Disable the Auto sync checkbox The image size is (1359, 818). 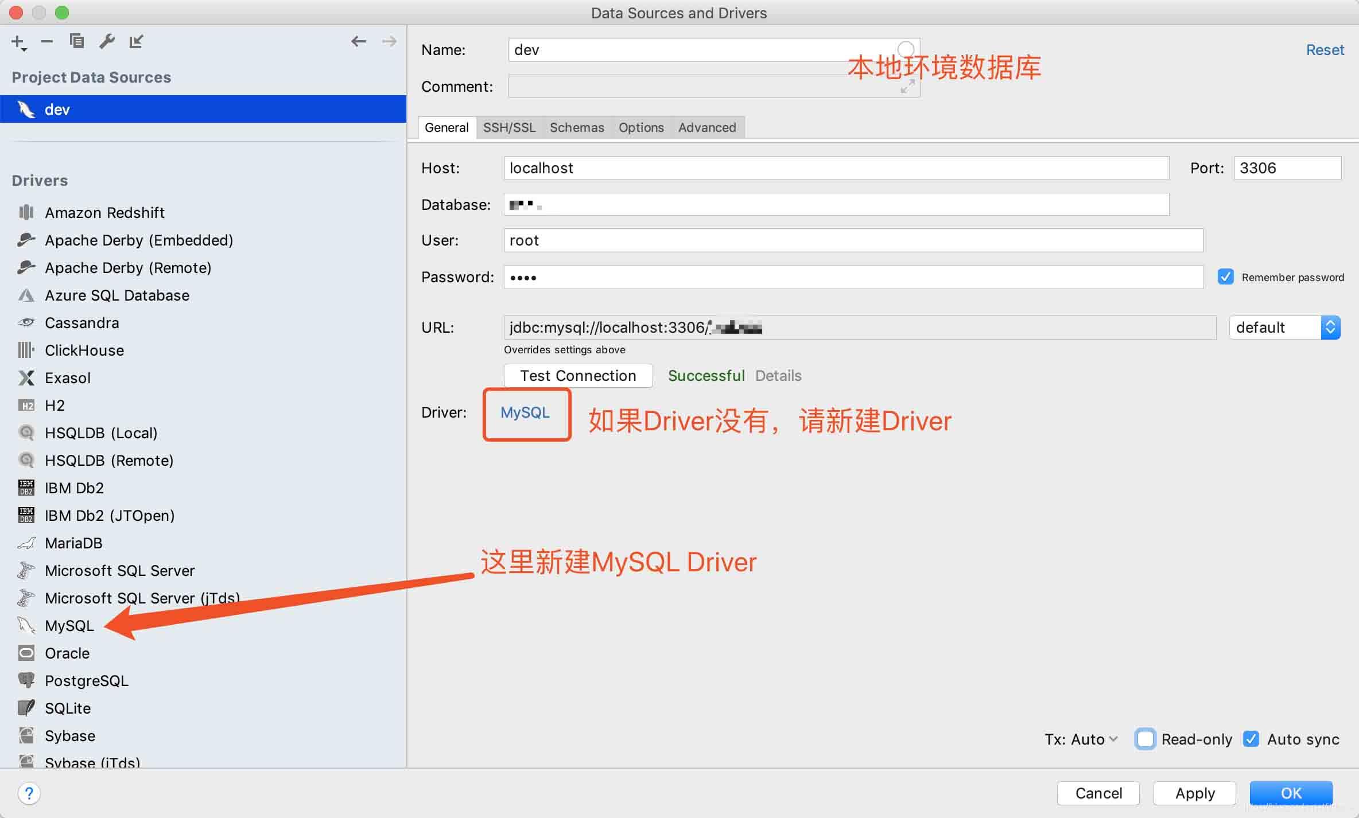[1251, 739]
